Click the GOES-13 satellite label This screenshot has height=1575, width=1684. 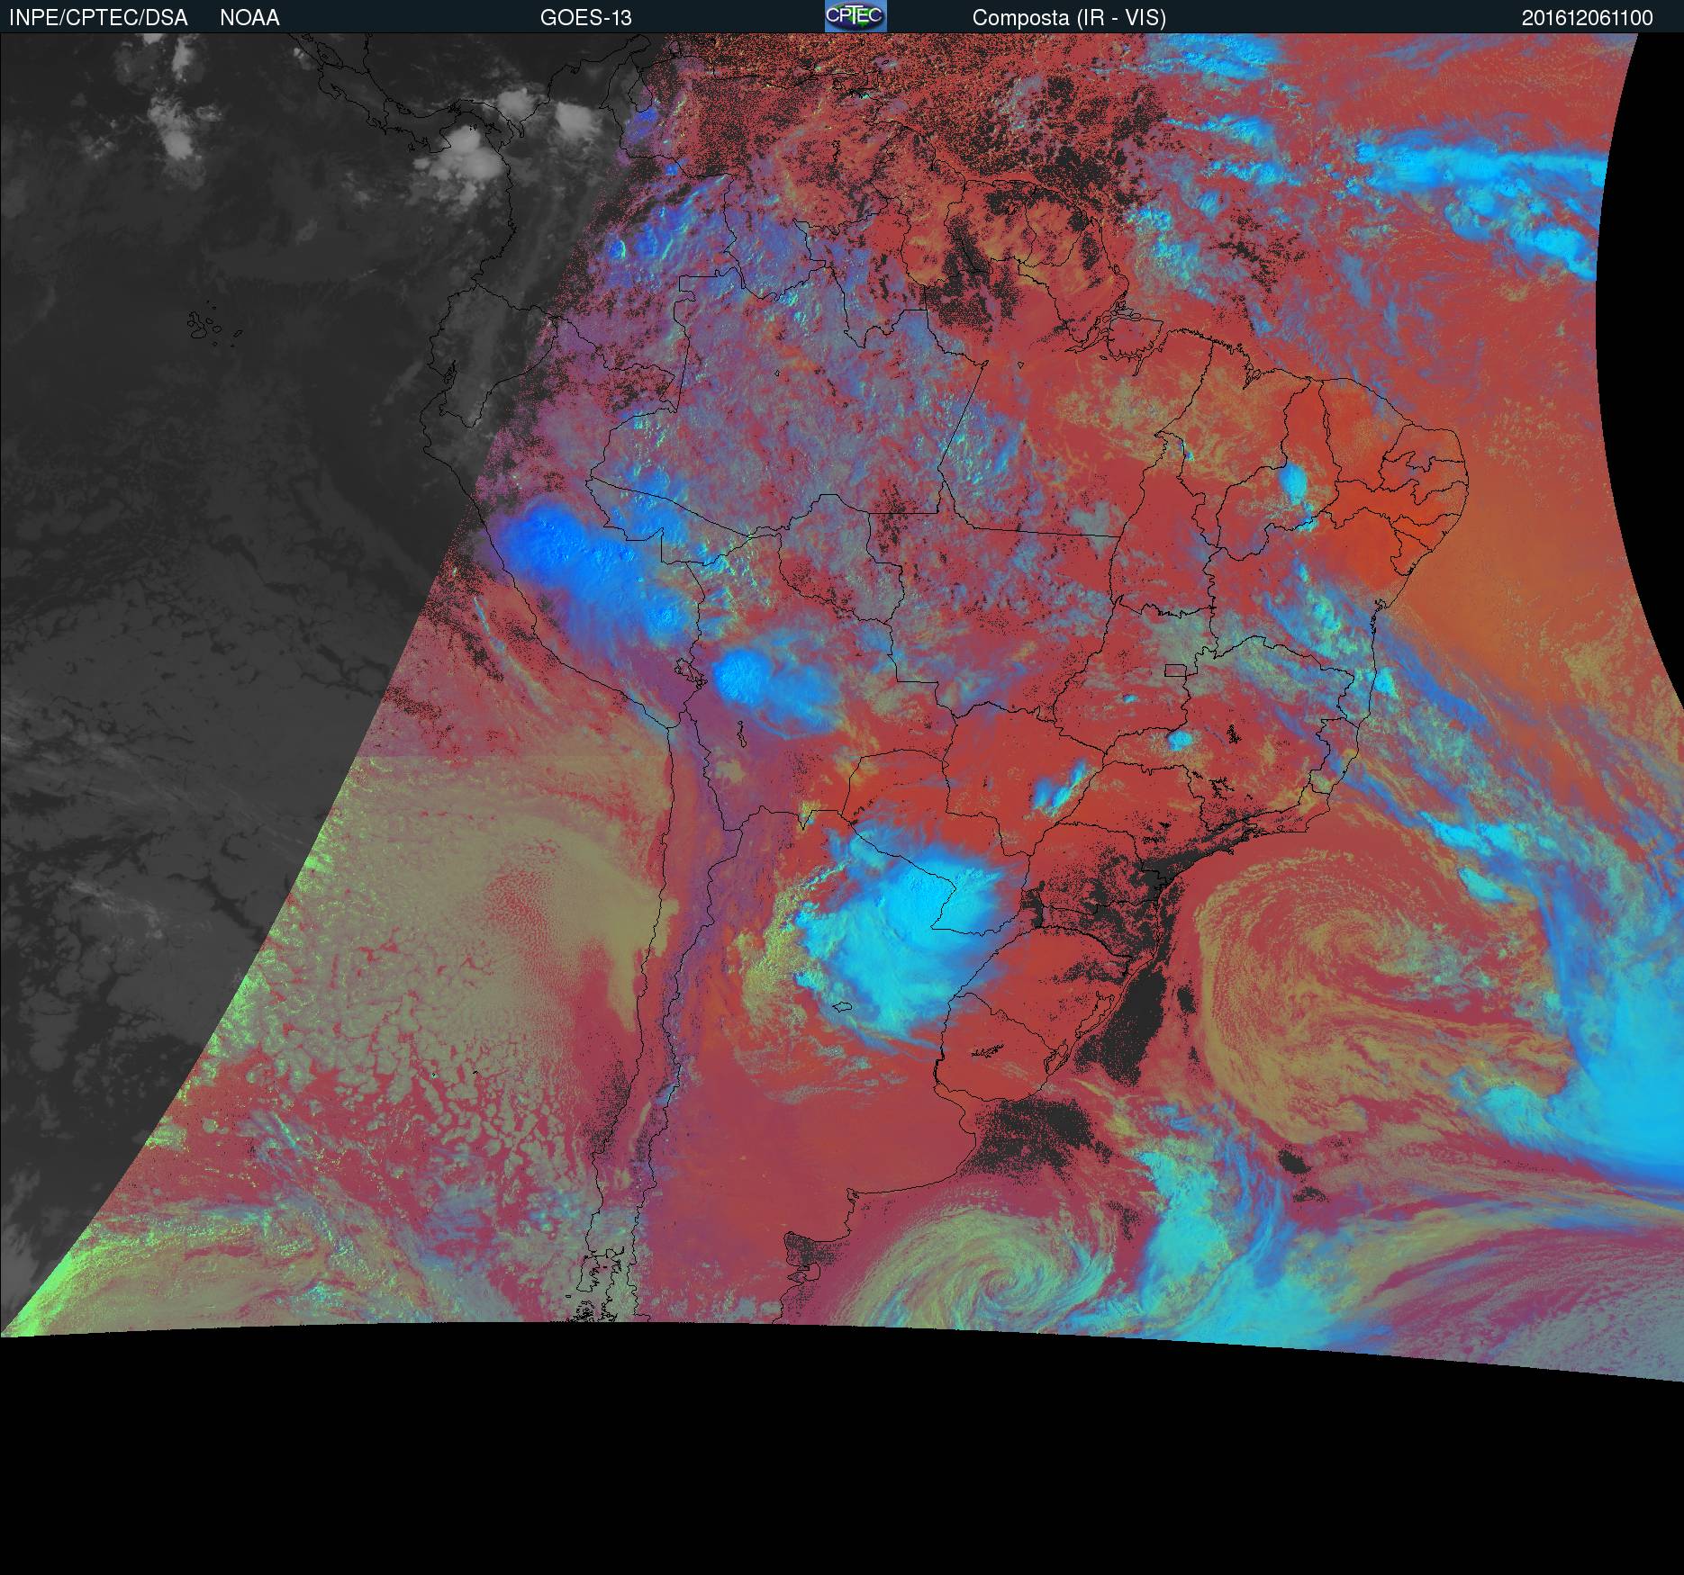[585, 18]
